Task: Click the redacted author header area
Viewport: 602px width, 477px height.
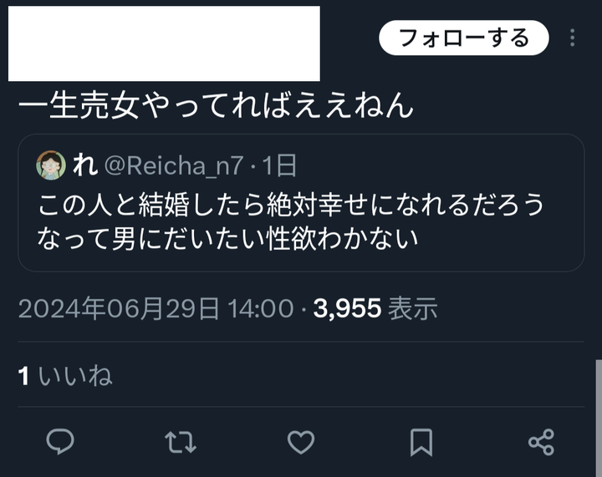Action: tap(164, 43)
